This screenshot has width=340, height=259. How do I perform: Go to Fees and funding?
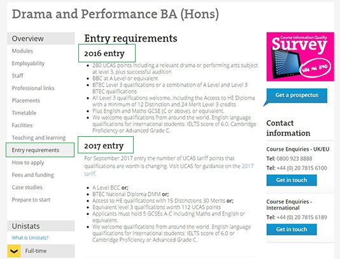click(x=32, y=175)
